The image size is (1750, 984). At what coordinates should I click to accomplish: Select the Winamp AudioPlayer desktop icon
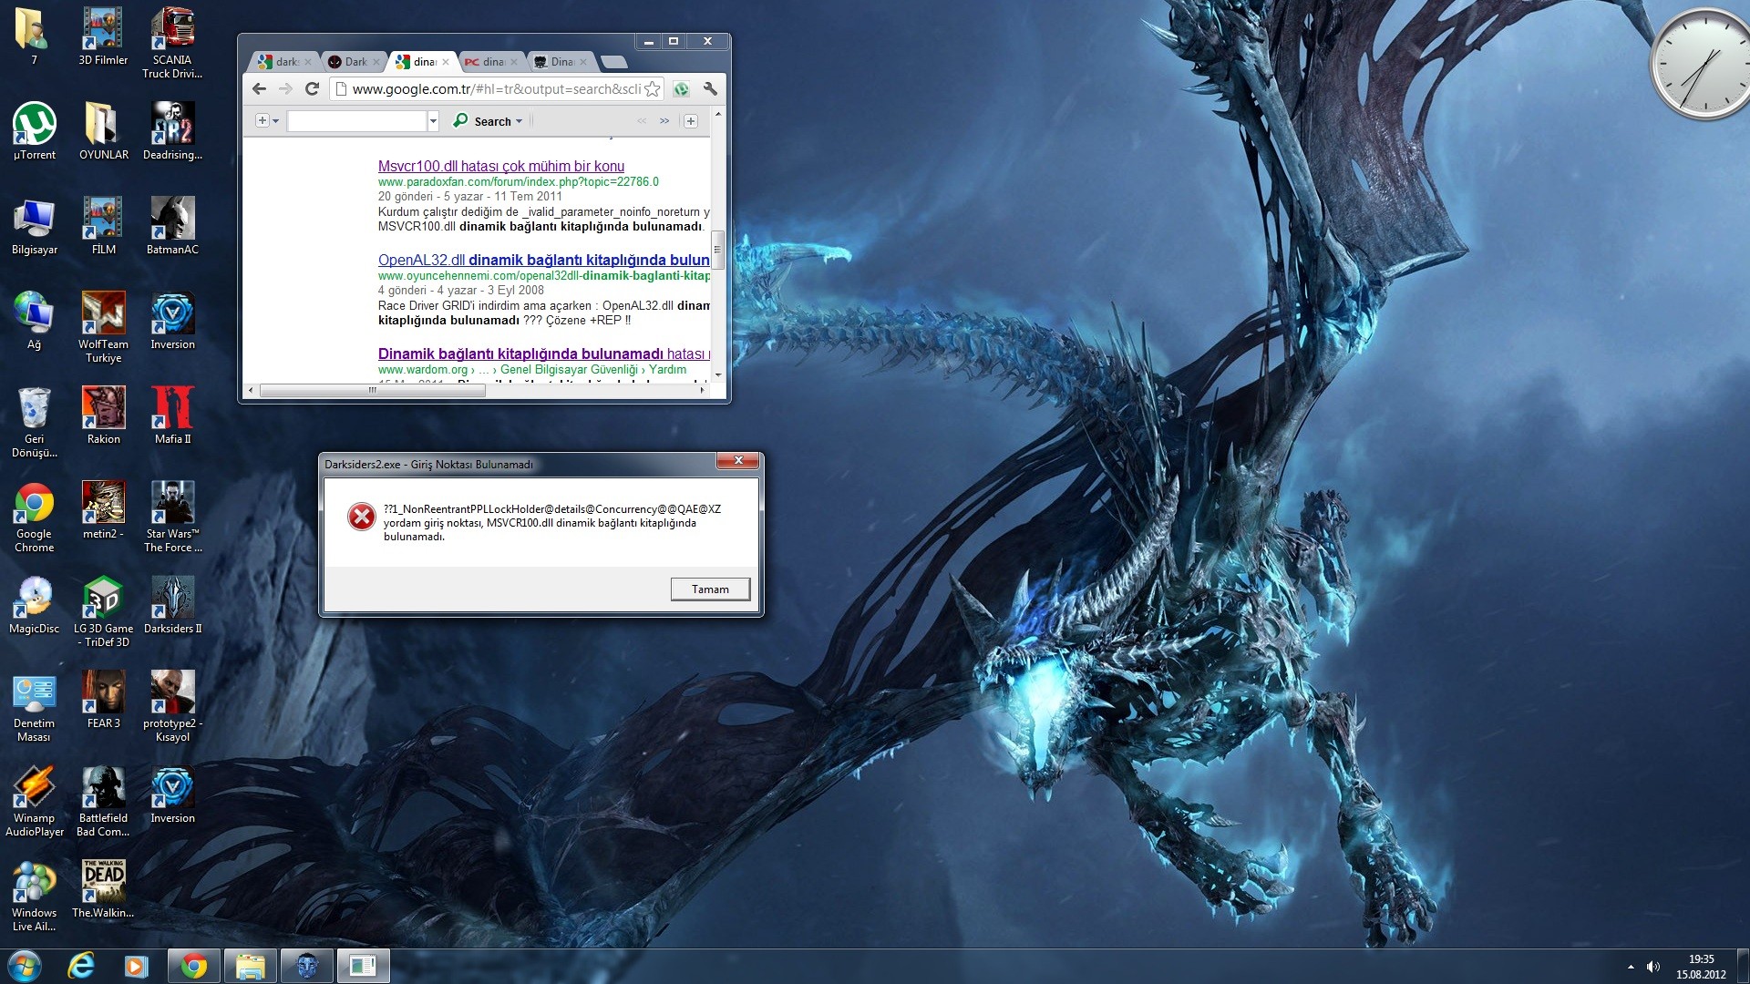pyautogui.click(x=35, y=801)
